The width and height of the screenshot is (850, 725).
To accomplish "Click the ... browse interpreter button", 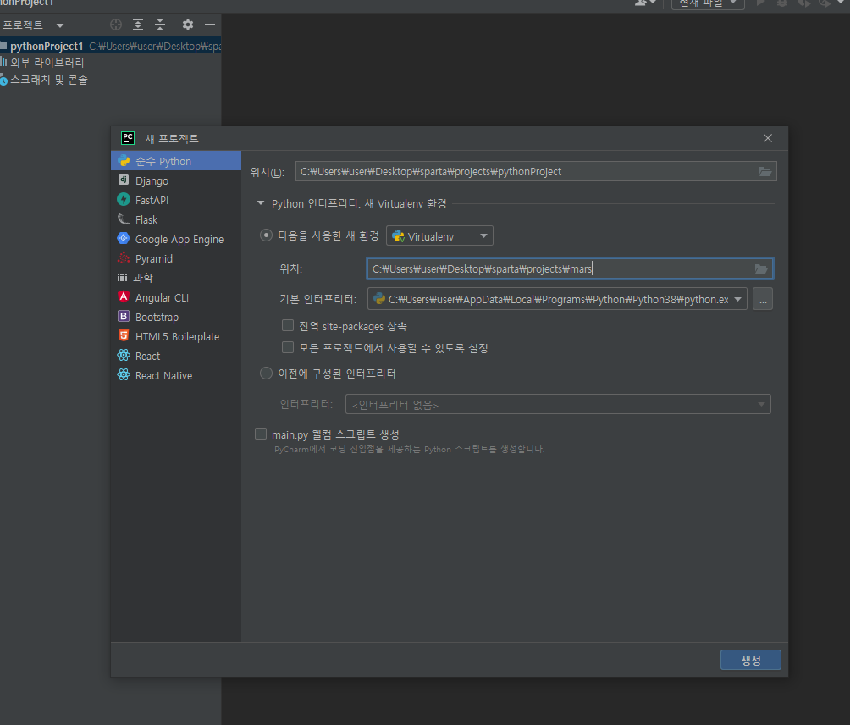I will pyautogui.click(x=763, y=299).
